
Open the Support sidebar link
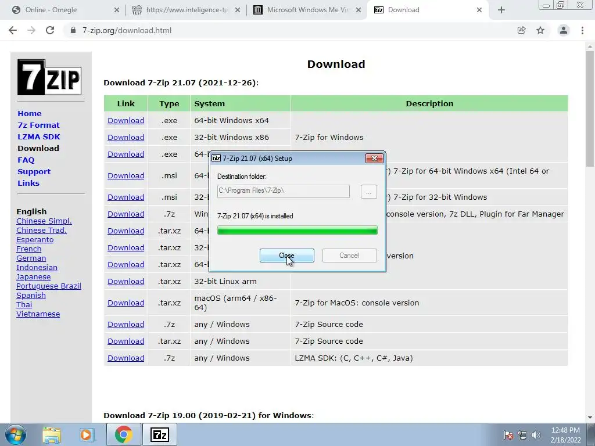(34, 171)
